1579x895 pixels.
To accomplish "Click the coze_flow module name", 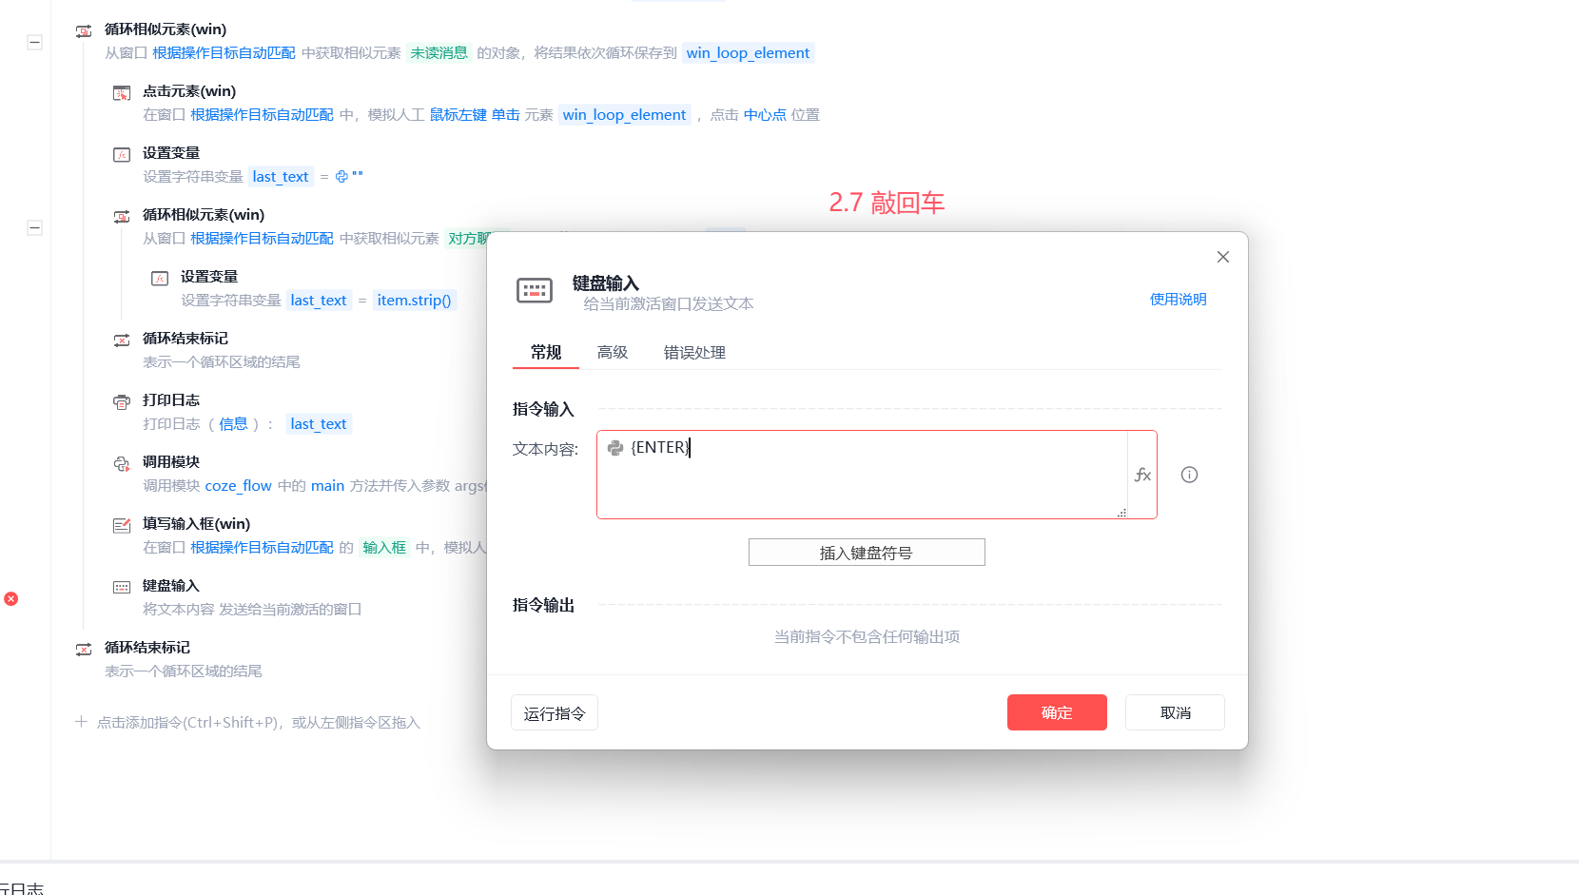I will click(238, 486).
